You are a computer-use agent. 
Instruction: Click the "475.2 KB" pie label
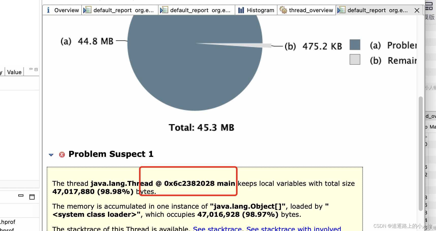click(x=322, y=46)
